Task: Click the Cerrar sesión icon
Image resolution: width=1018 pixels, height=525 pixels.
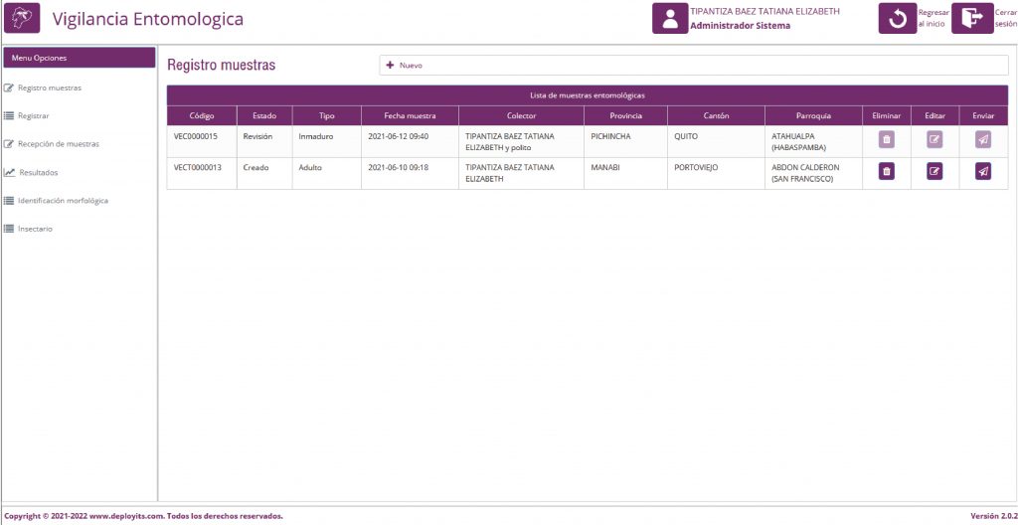Action: tap(971, 19)
